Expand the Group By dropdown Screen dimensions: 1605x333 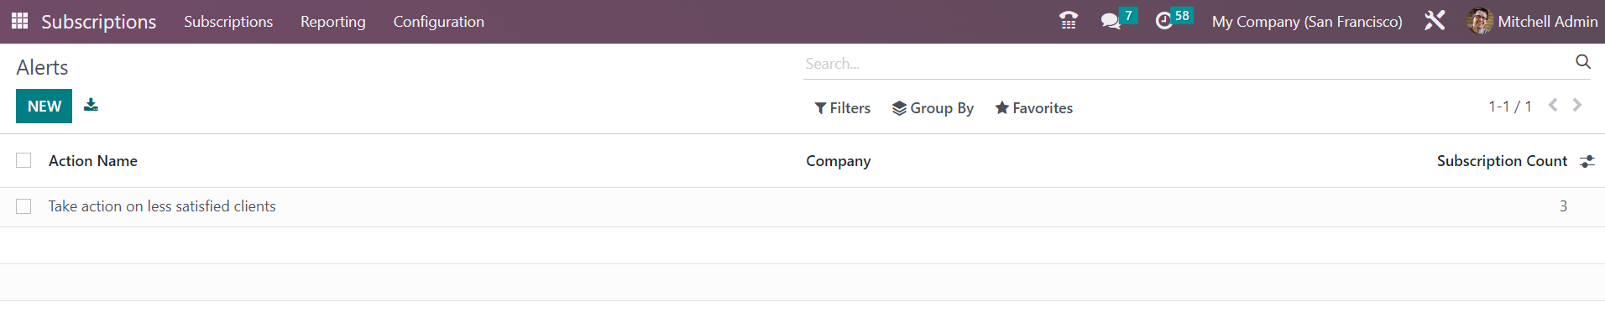click(933, 108)
